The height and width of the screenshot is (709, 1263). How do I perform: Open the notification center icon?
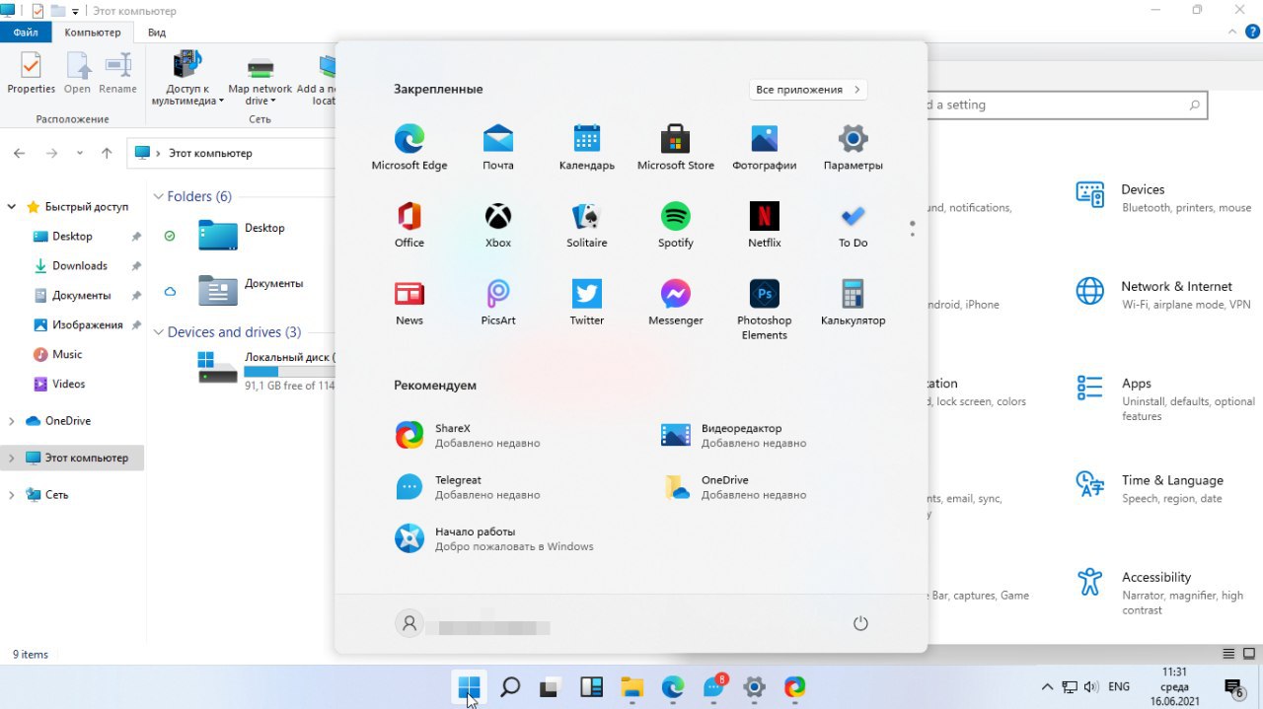(x=1233, y=687)
